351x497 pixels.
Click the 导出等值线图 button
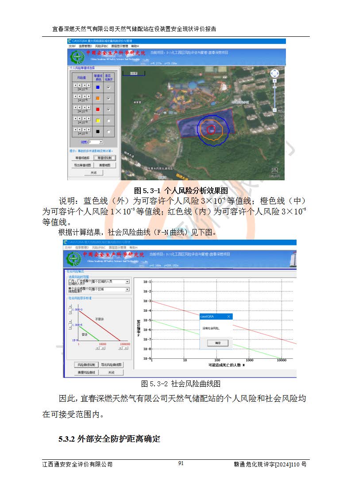[x=82, y=165]
